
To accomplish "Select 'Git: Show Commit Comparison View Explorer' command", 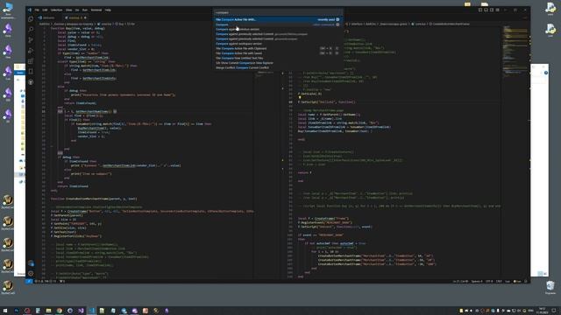I will pyautogui.click(x=279, y=63).
